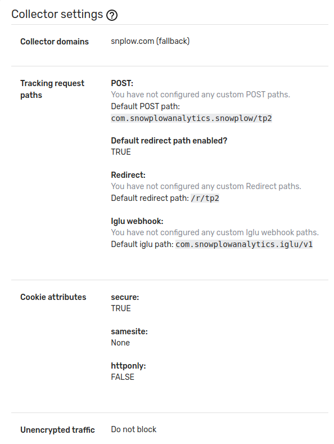Click the TRUE value under redirect enabled
334x444 pixels.
point(121,152)
